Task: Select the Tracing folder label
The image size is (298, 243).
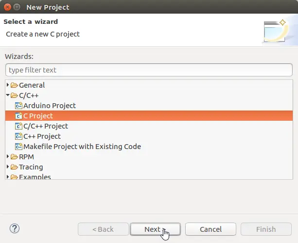Action: pos(31,167)
